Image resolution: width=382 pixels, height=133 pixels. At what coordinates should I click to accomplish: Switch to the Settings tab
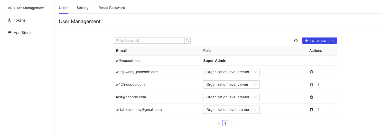click(x=83, y=8)
